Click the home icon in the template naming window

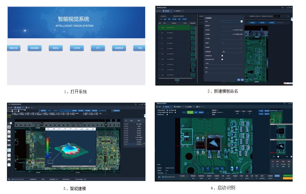click(157, 11)
